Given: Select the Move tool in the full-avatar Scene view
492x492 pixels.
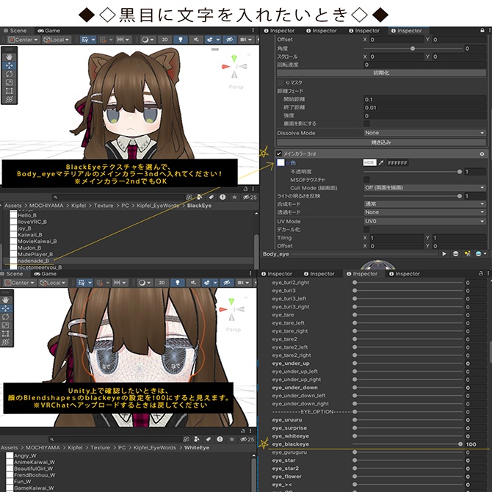Looking at the screenshot, I should pos(9,65).
